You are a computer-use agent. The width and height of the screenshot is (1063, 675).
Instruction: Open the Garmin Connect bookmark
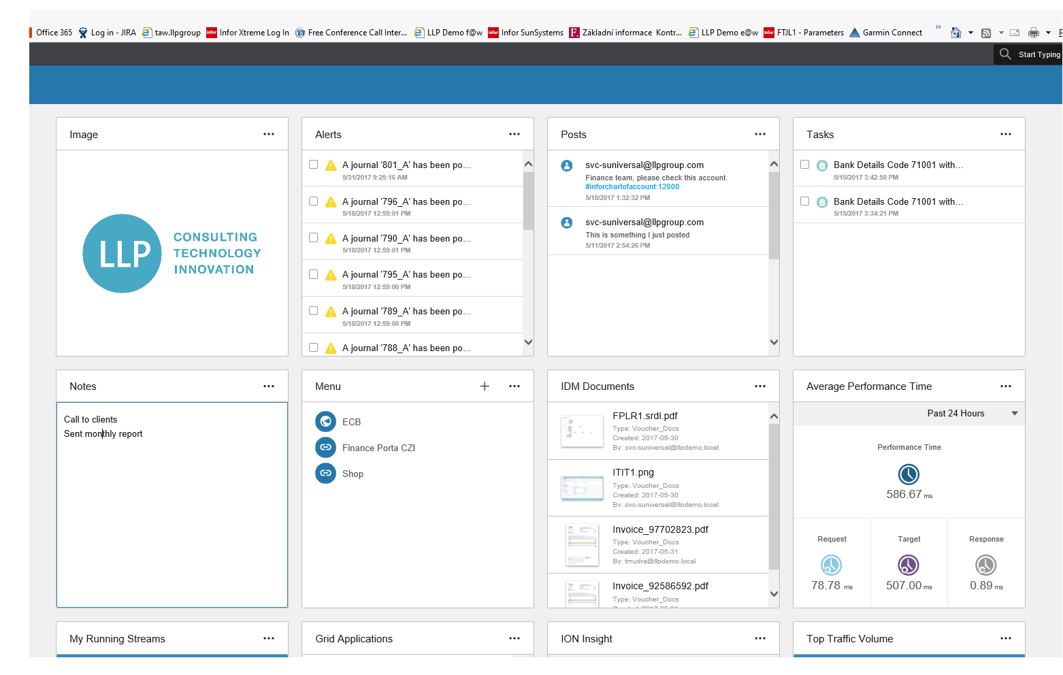pyautogui.click(x=892, y=33)
